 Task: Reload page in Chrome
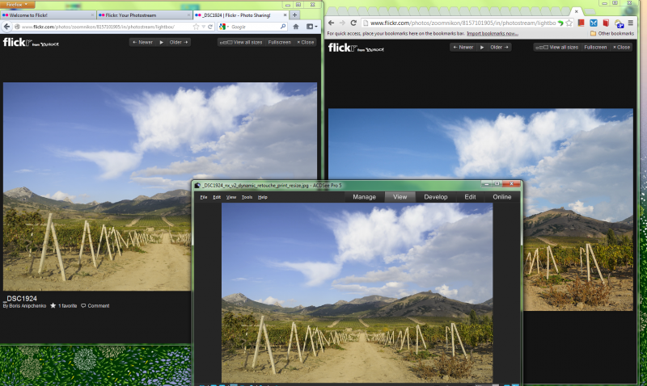(353, 23)
